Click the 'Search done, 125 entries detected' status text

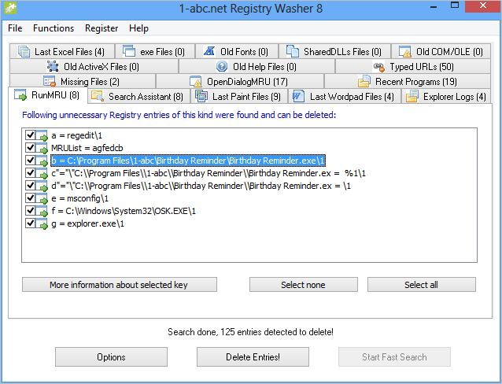click(250, 332)
